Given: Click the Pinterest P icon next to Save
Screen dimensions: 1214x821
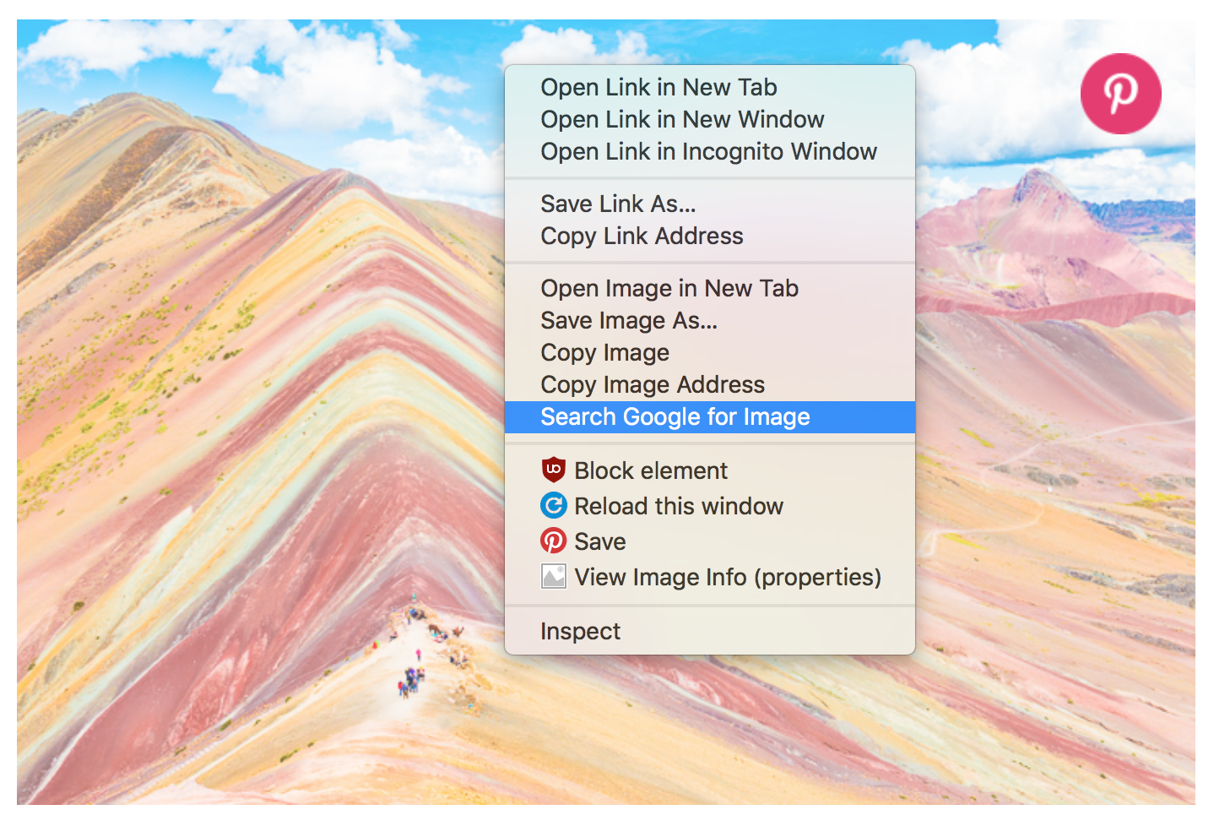Looking at the screenshot, I should [554, 541].
